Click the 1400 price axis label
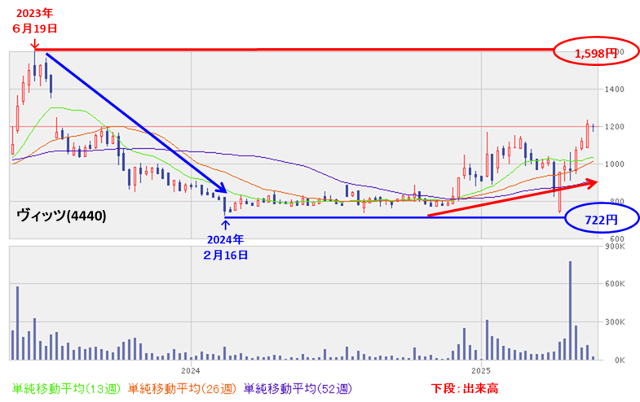Viewport: 640px width, 402px height. [x=614, y=90]
